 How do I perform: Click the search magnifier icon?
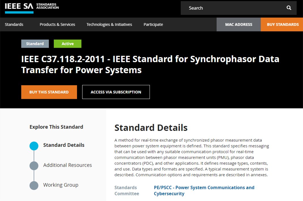pyautogui.click(x=289, y=8)
